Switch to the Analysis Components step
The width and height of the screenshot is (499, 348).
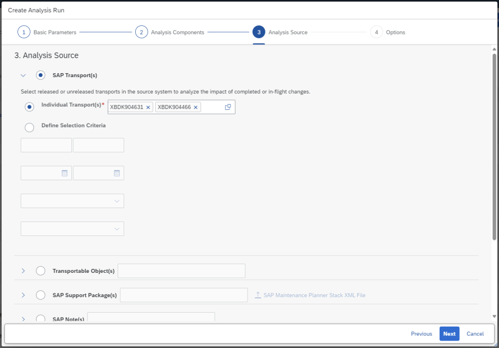pyautogui.click(x=177, y=32)
